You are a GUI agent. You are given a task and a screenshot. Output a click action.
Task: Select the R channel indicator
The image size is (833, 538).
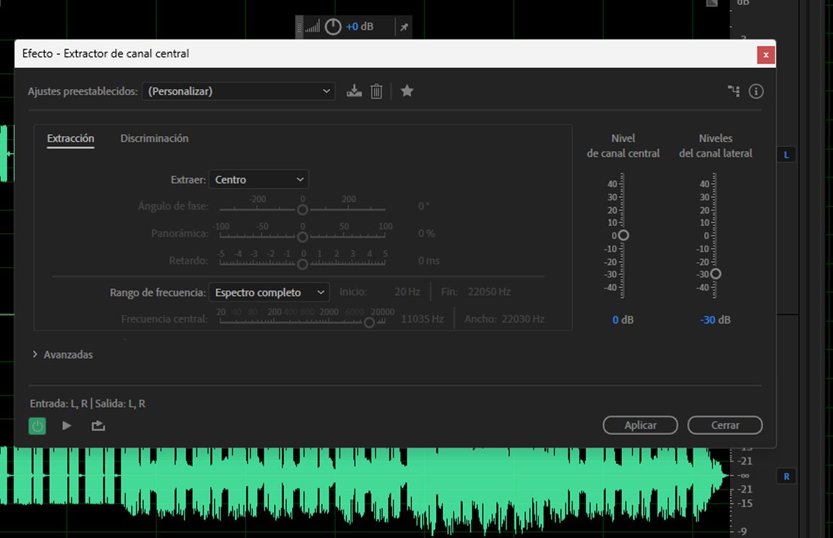pos(786,476)
